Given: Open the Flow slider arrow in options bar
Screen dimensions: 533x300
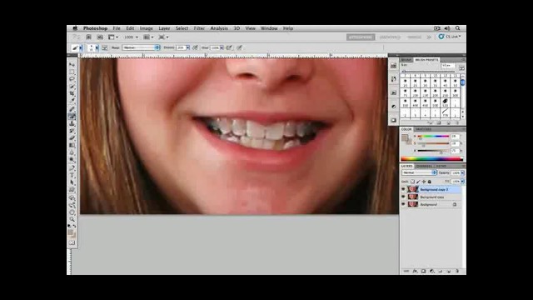Looking at the screenshot, I should 222,47.
